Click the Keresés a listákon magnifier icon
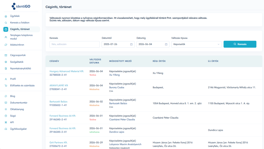The height and width of the screenshot is (149, 264). [x=6, y=23]
